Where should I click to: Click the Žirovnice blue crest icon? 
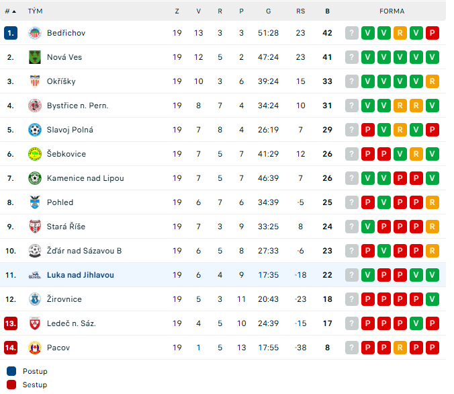[x=35, y=299]
